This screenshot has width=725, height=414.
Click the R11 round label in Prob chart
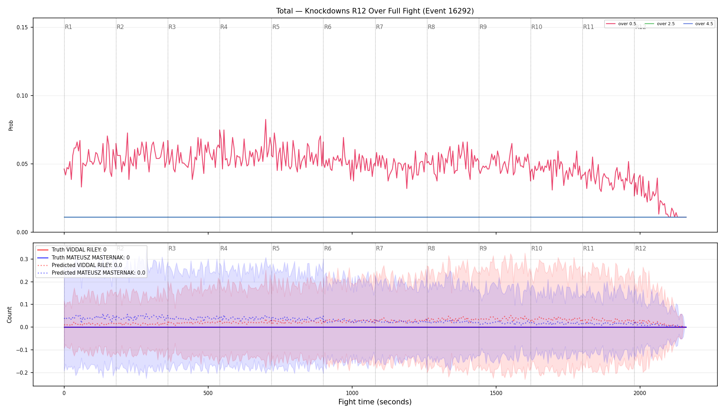pyautogui.click(x=588, y=27)
